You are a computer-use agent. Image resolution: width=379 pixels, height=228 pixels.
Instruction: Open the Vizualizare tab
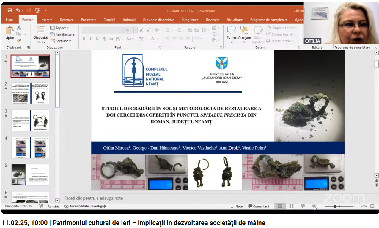(235, 20)
